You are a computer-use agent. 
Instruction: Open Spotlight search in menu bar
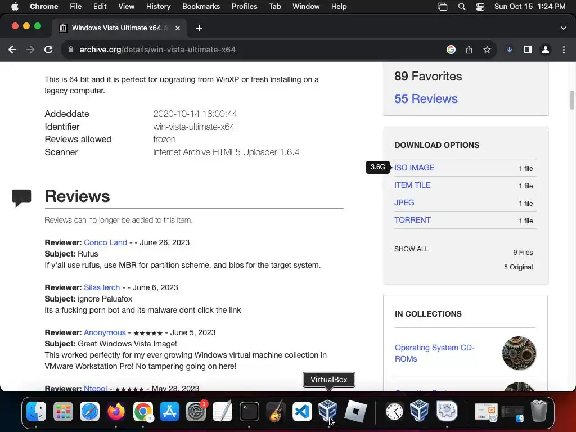click(x=462, y=7)
